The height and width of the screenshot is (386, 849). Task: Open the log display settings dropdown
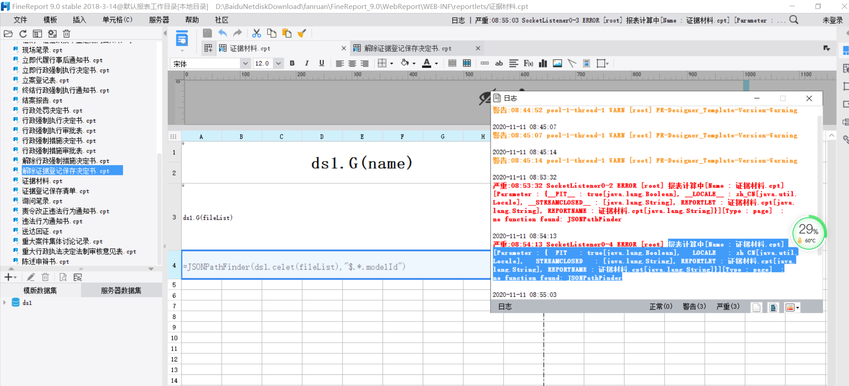pyautogui.click(x=792, y=307)
